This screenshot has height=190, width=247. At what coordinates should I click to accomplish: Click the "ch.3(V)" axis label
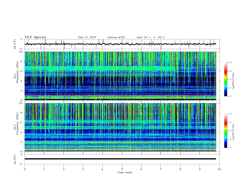[15, 159]
